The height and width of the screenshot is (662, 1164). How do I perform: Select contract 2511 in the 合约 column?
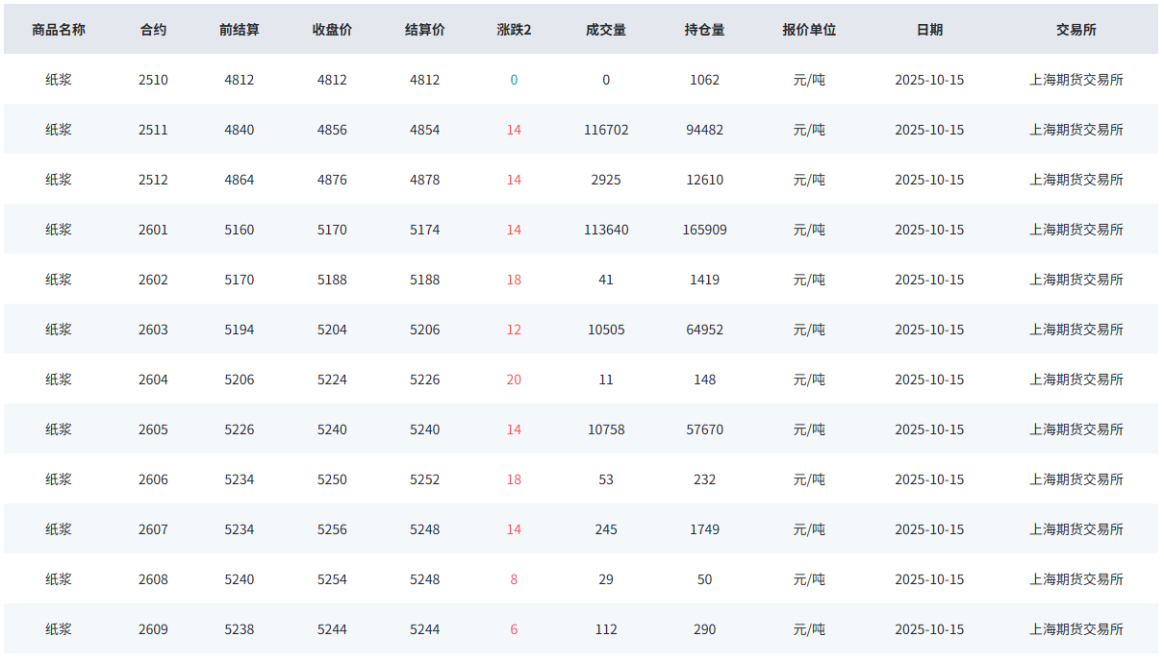tap(153, 130)
